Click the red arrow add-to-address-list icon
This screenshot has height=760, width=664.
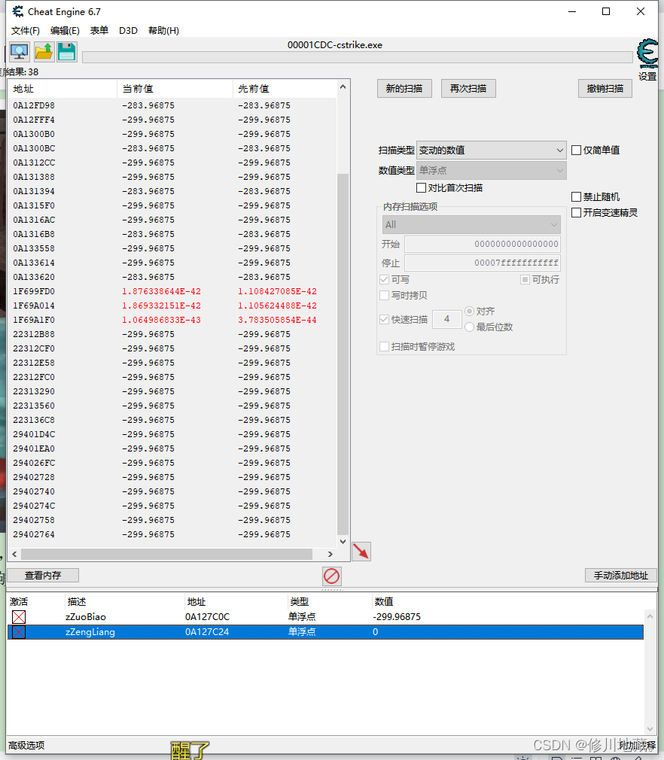point(361,552)
